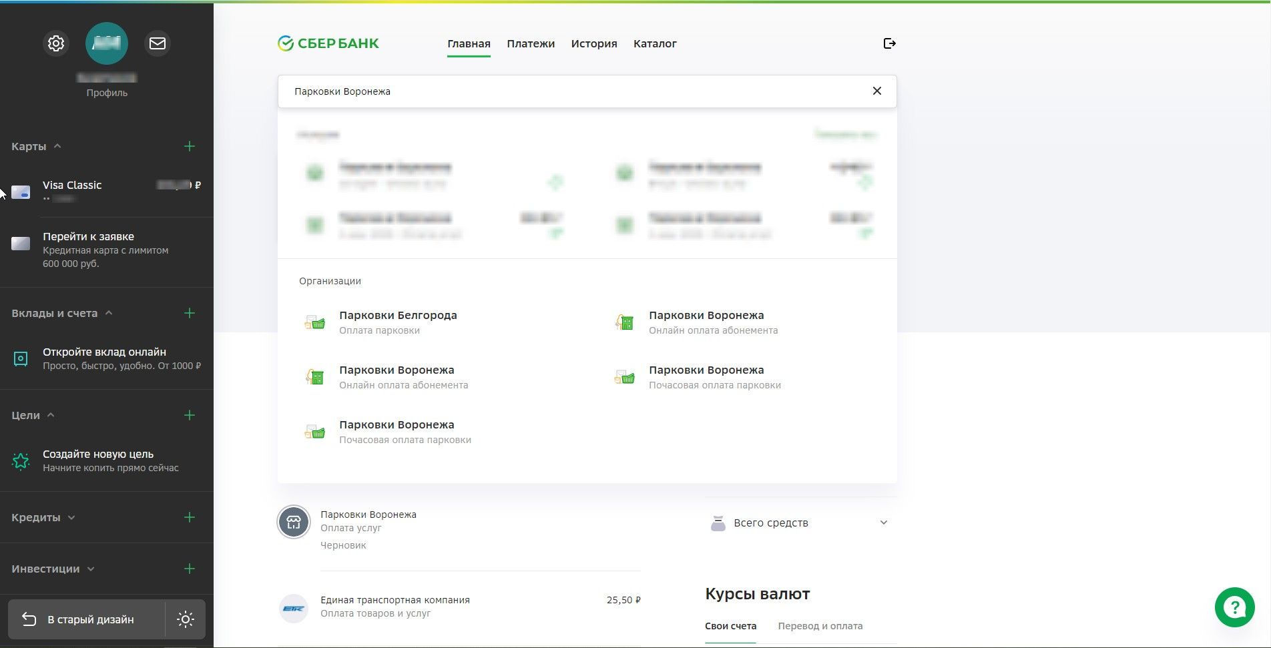Click the deposit safe icon
This screenshot has width=1271, height=648.
21,359
